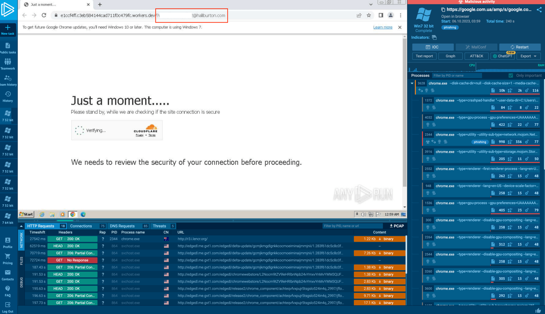This screenshot has width=545, height=314.
Task: Download PCAP file
Action: point(397,226)
